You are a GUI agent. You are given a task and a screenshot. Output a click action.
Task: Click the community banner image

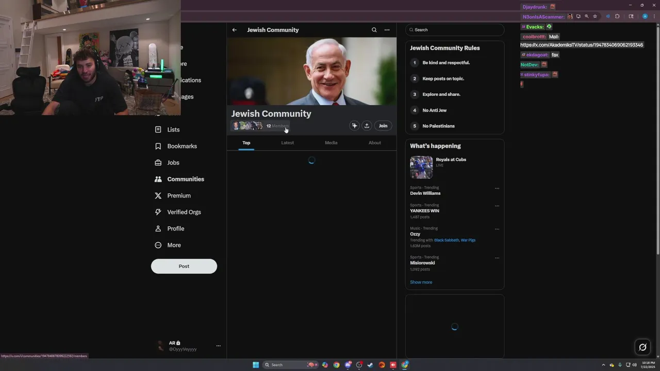tap(311, 71)
